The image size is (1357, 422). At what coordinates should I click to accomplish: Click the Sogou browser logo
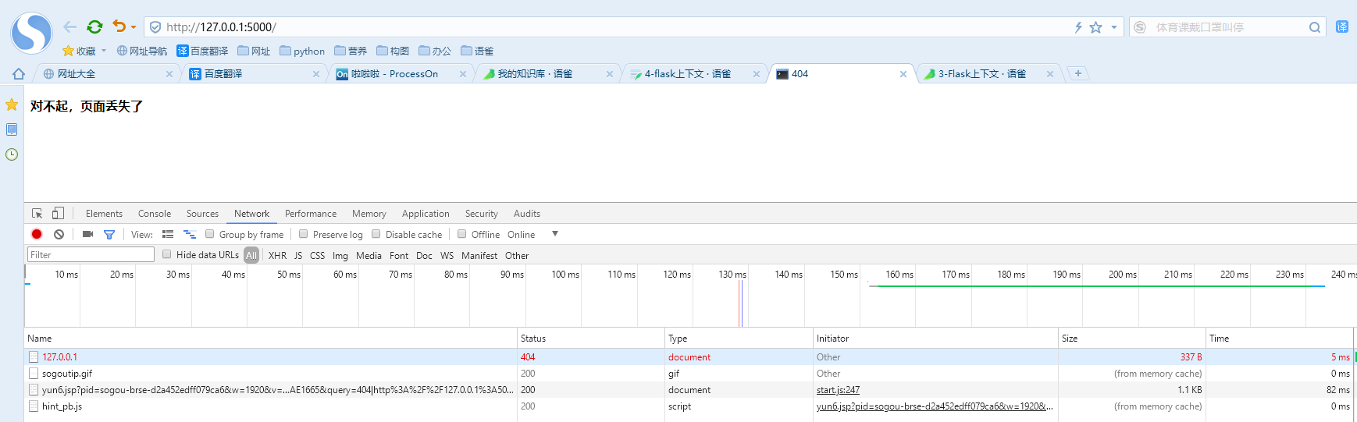click(31, 33)
